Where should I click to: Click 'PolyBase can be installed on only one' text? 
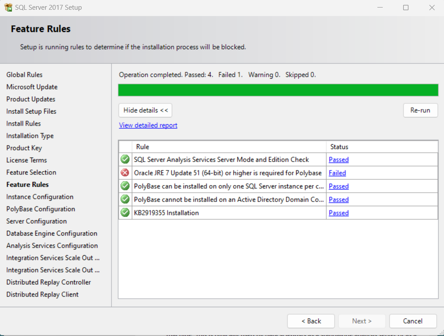[x=229, y=186]
